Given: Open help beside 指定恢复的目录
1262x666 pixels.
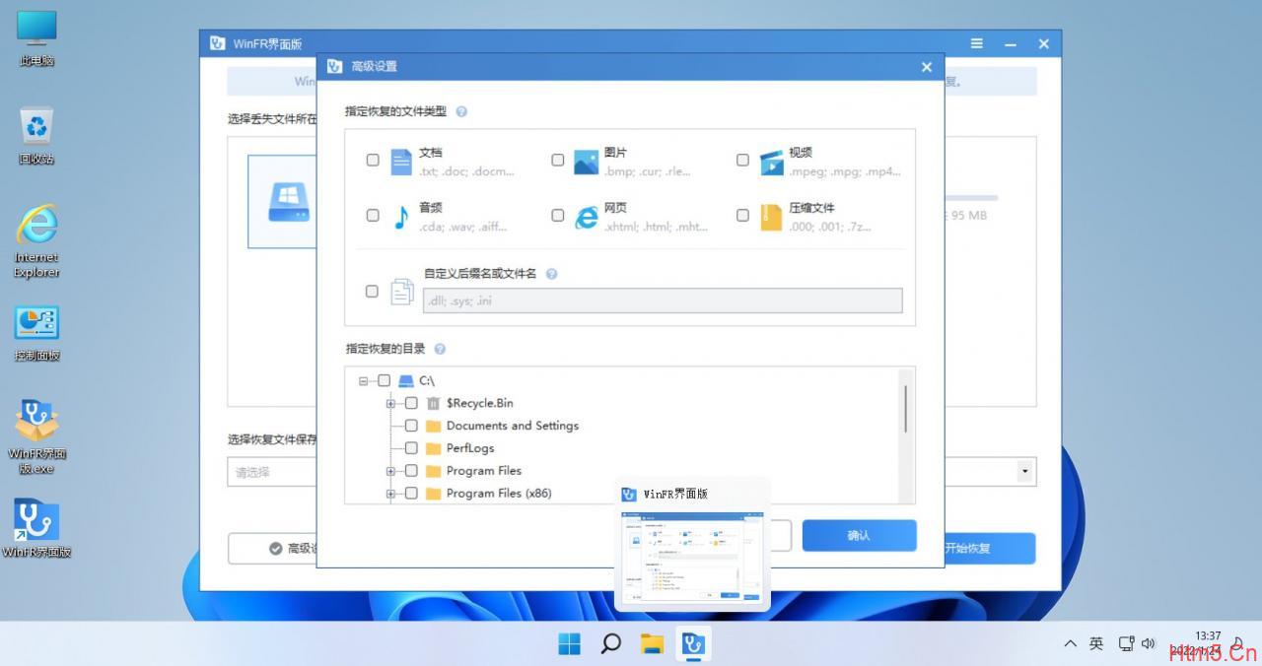Looking at the screenshot, I should tap(440, 349).
